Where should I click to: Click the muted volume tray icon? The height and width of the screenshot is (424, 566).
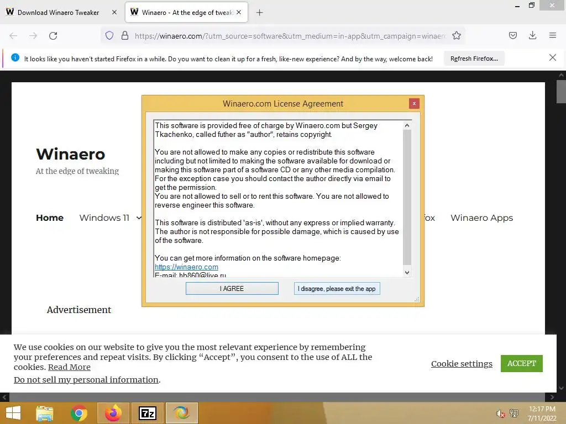[501, 414]
